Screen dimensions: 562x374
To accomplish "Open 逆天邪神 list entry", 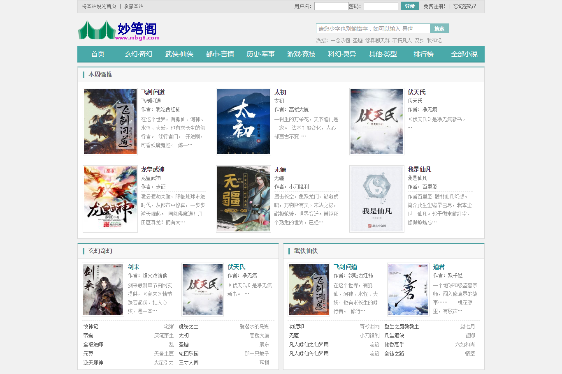I will point(93,362).
